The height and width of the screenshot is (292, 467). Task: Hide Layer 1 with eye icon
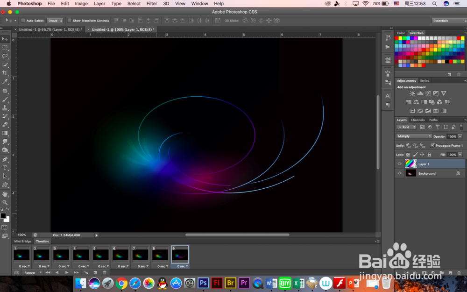(x=399, y=164)
